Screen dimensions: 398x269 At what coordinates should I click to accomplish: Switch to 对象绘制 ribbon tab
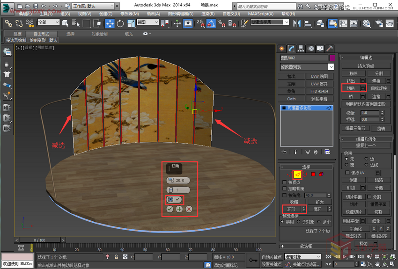(x=99, y=34)
